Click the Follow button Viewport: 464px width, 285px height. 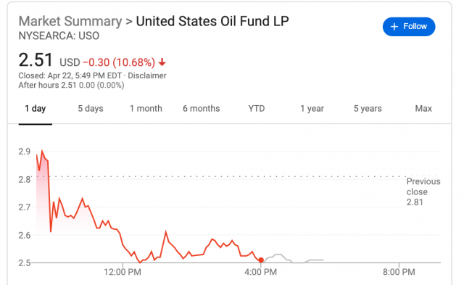tap(409, 27)
